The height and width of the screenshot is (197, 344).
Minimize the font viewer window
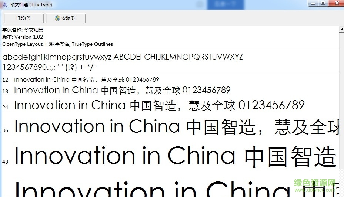click(314, 3)
